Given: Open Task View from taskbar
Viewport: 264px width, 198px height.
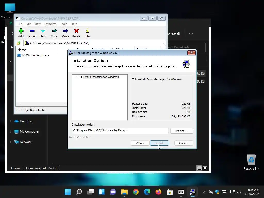Looking at the screenshot, I should tap(90, 192).
